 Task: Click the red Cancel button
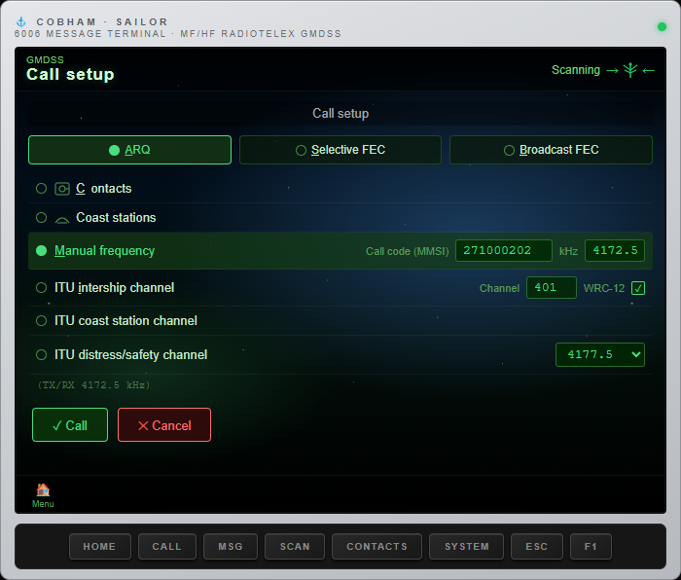pos(164,425)
